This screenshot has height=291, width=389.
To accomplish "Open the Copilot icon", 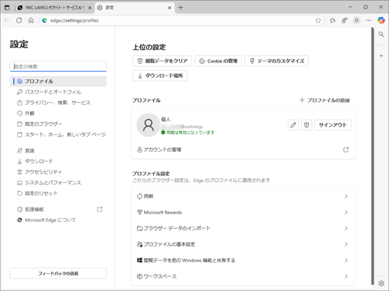I will [381, 20].
